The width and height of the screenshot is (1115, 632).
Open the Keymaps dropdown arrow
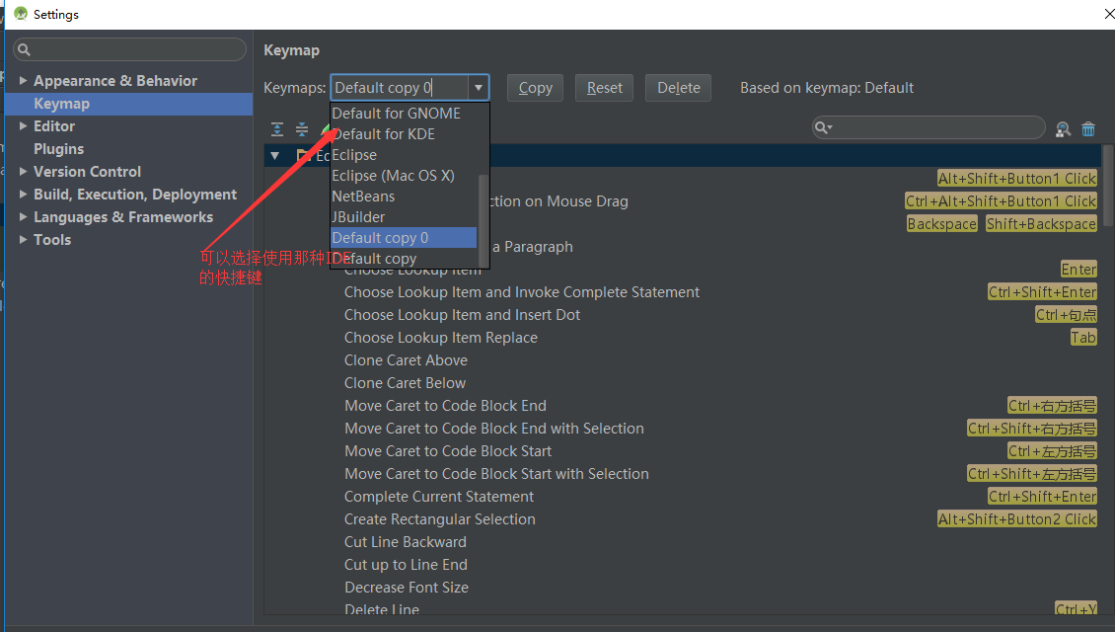479,87
